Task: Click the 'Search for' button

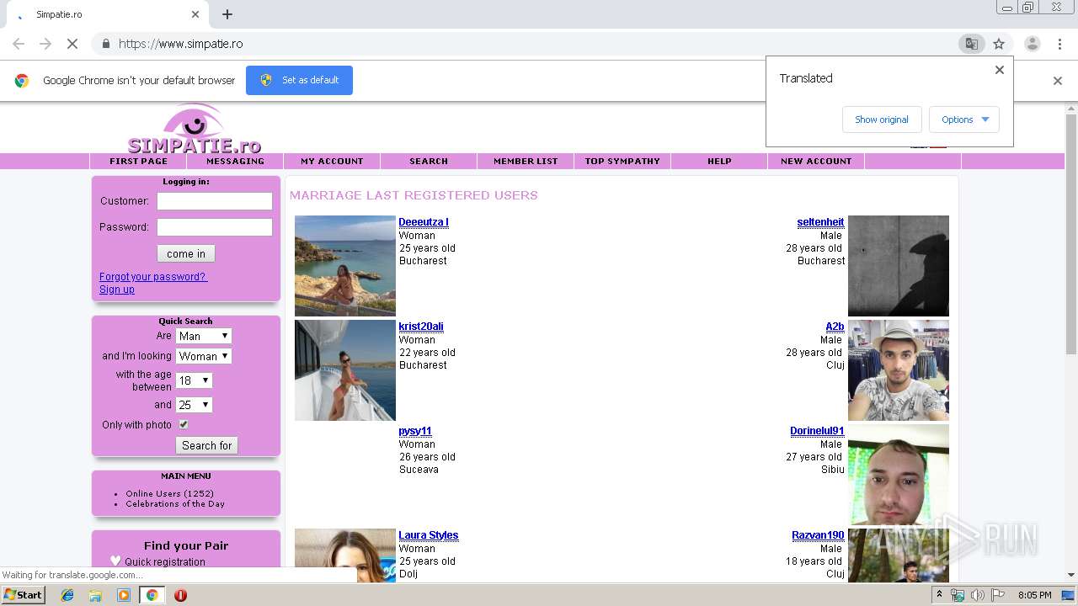Action: coord(207,445)
